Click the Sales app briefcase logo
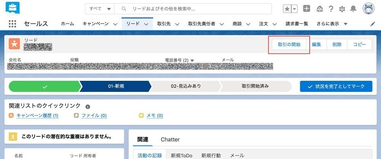Viewport: 381px width, 159px height. [13, 8]
